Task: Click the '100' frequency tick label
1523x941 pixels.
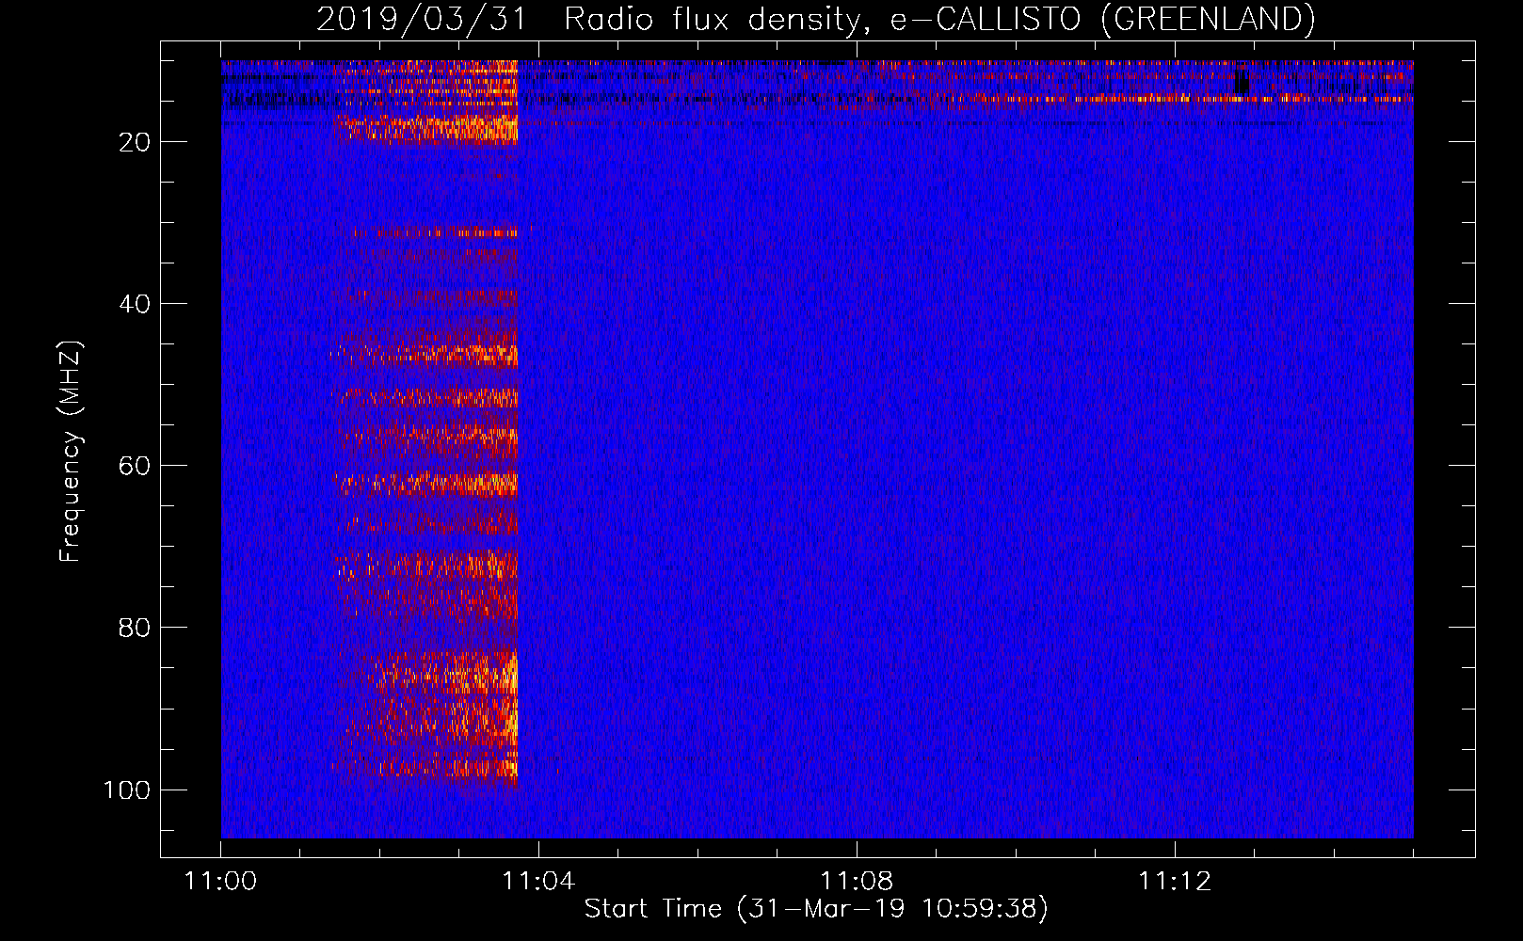Action: [x=126, y=789]
